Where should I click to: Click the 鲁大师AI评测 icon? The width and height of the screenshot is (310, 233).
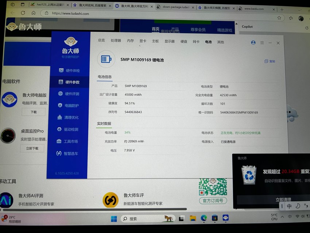[x=6, y=200]
